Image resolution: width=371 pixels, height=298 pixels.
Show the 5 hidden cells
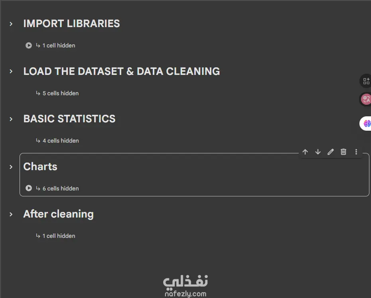(60, 93)
